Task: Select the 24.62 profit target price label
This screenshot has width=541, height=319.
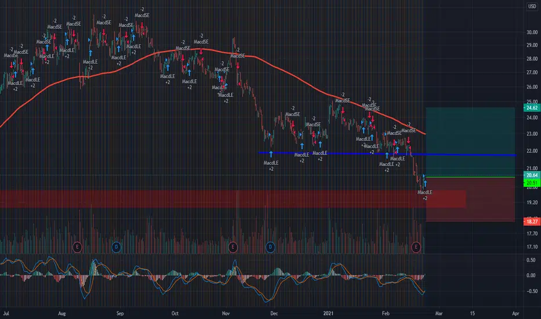Action: (532, 108)
